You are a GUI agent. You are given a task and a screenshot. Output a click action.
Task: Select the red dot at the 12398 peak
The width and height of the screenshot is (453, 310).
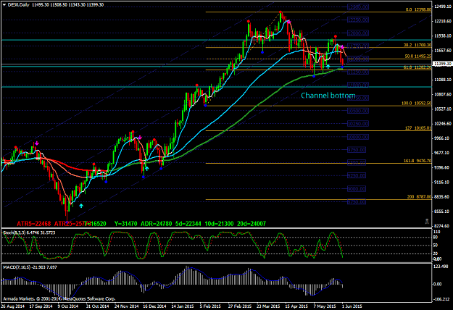pyautogui.click(x=280, y=12)
